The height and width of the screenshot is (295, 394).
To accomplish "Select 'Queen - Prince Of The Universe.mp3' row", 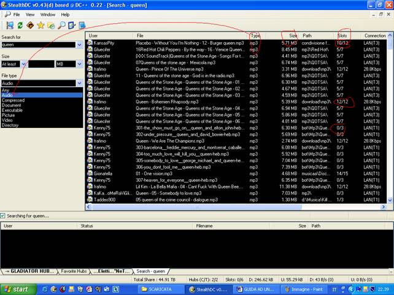I will click(236, 69).
